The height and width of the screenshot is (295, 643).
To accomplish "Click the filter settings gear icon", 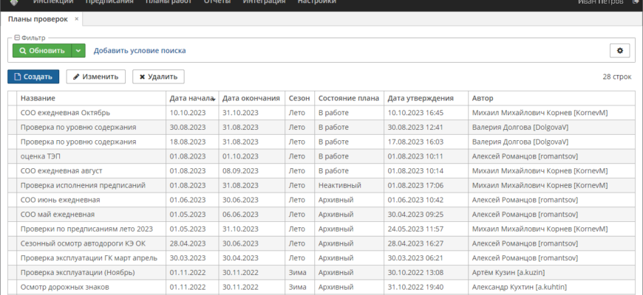I will [x=619, y=51].
